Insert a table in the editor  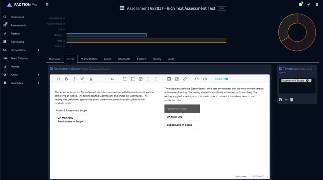[169, 79]
